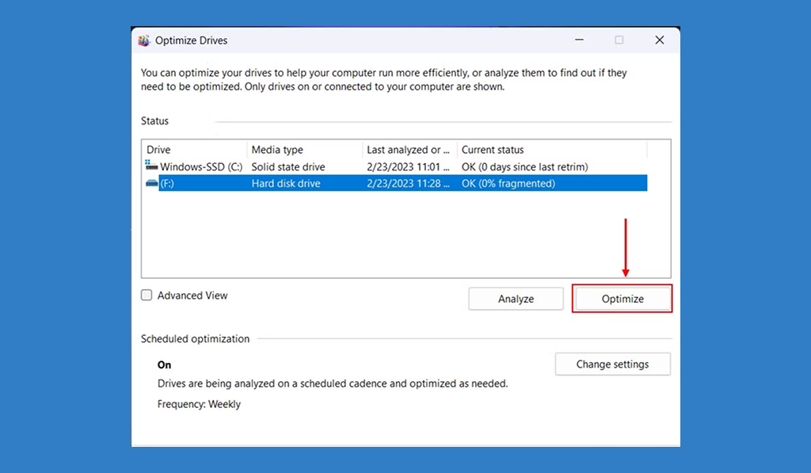Click the Current status column header
Viewport: 811px width, 473px height.
point(552,150)
